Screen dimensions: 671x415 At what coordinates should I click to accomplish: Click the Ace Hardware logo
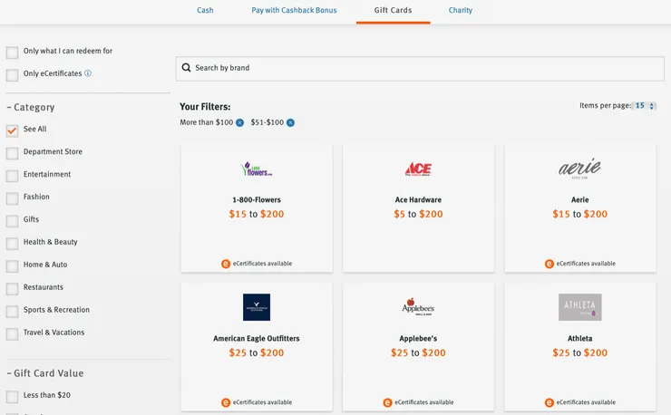pos(418,169)
